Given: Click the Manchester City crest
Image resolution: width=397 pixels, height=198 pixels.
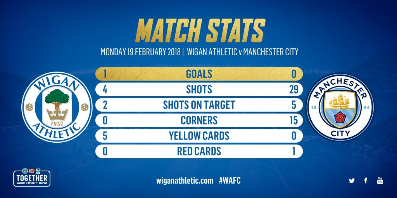Looking at the screenshot, I should click(340, 107).
